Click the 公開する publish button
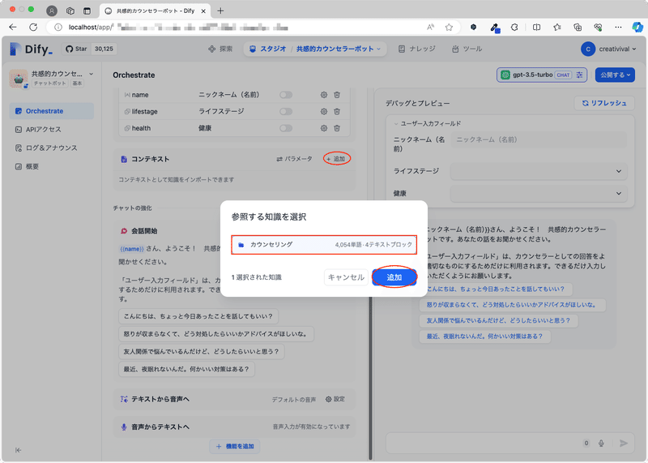Viewport: 648px width, 463px height. [615, 75]
